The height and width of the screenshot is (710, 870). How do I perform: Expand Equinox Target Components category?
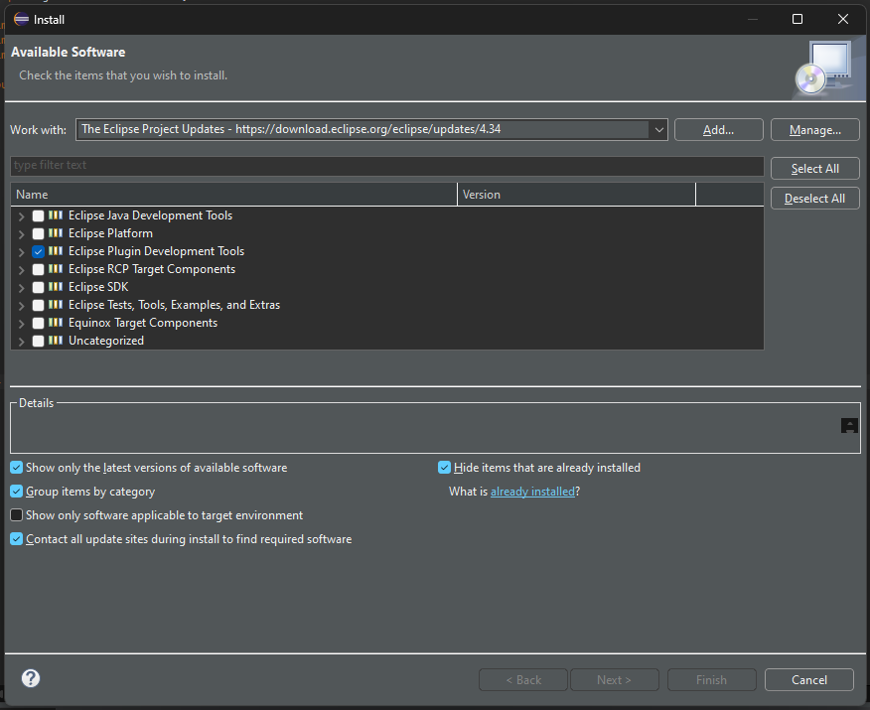tap(21, 324)
